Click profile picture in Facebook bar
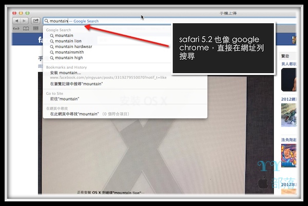 [x=294, y=40]
